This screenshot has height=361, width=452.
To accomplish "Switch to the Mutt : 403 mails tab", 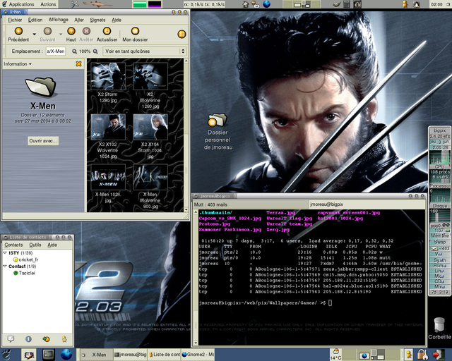I will [251, 204].
